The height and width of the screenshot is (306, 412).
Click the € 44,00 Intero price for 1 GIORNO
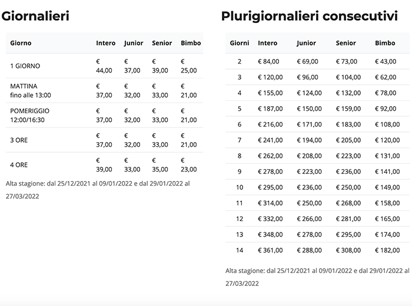coord(104,66)
